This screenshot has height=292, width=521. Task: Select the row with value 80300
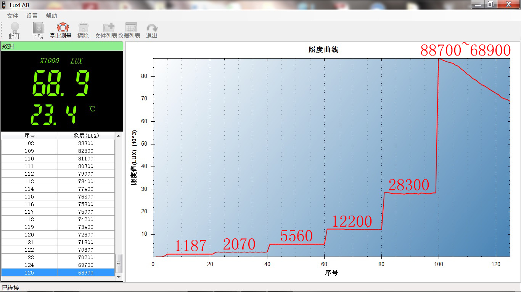click(x=58, y=166)
